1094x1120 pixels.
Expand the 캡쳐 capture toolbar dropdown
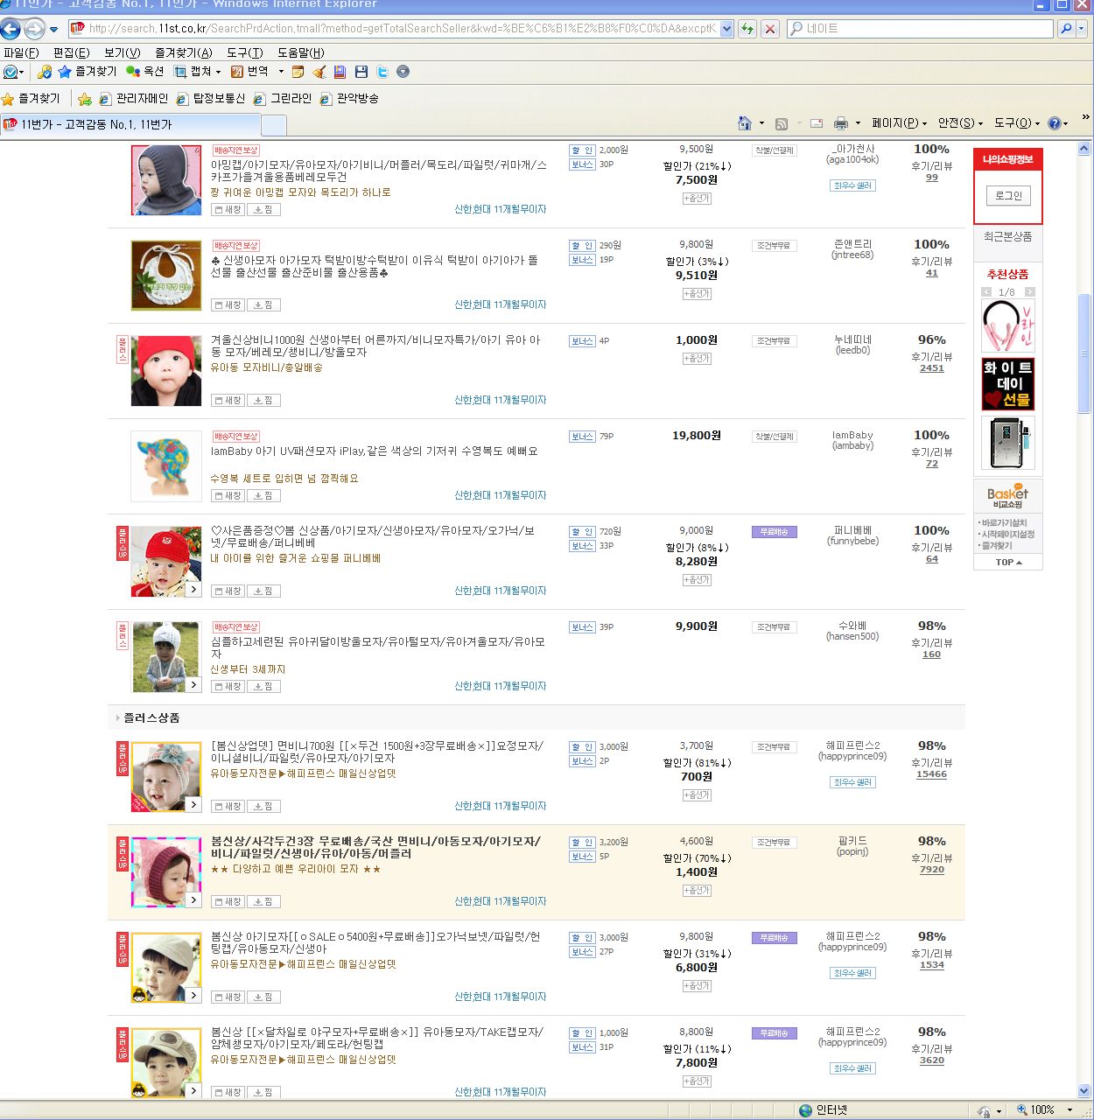(x=218, y=72)
